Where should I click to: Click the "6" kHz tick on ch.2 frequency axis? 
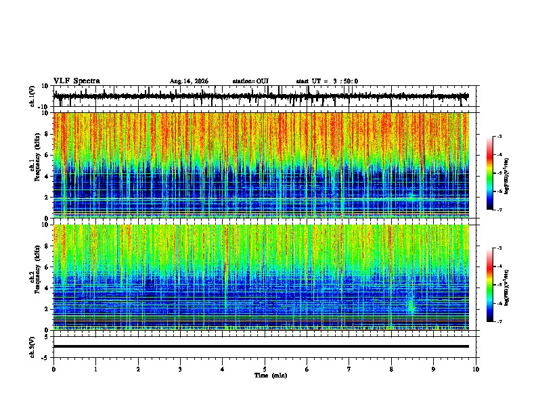pos(47,267)
